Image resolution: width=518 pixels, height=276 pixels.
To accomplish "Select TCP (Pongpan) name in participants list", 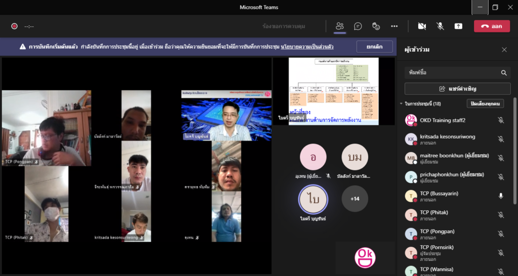I will point(437,231).
